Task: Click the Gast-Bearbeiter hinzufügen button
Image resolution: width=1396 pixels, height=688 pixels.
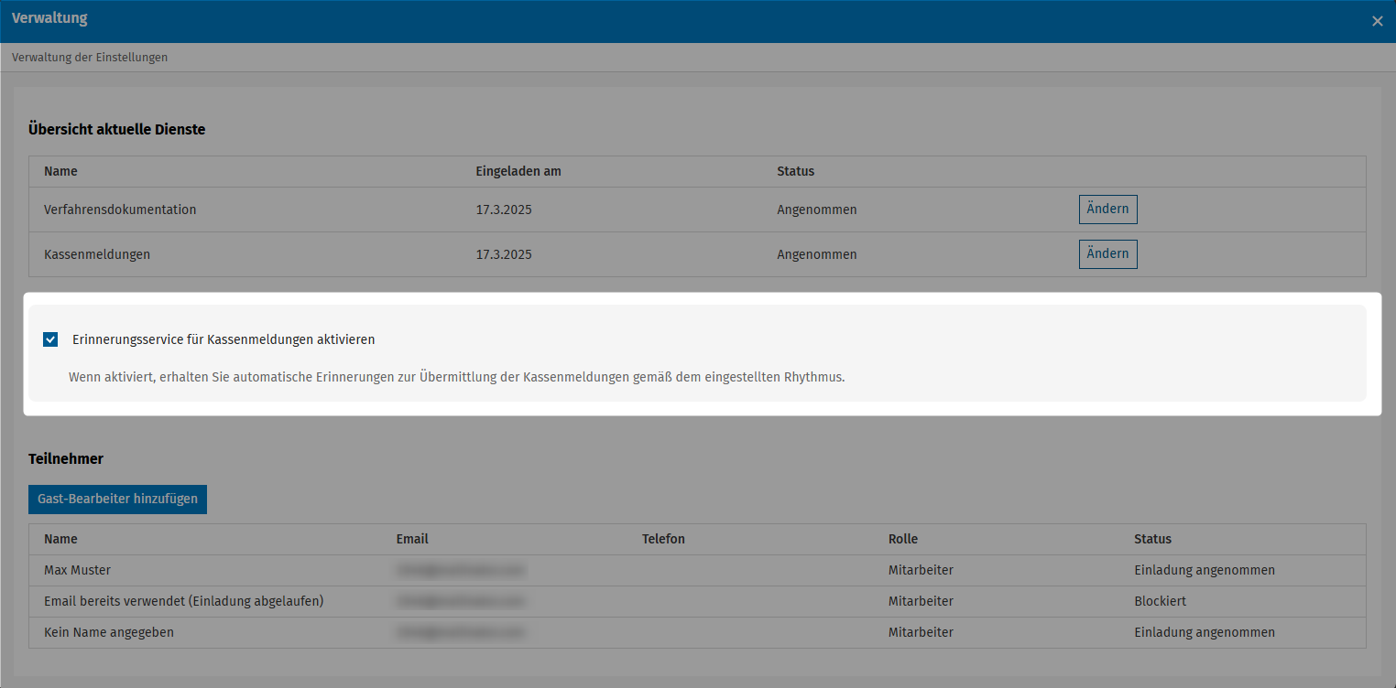Action: click(x=117, y=500)
